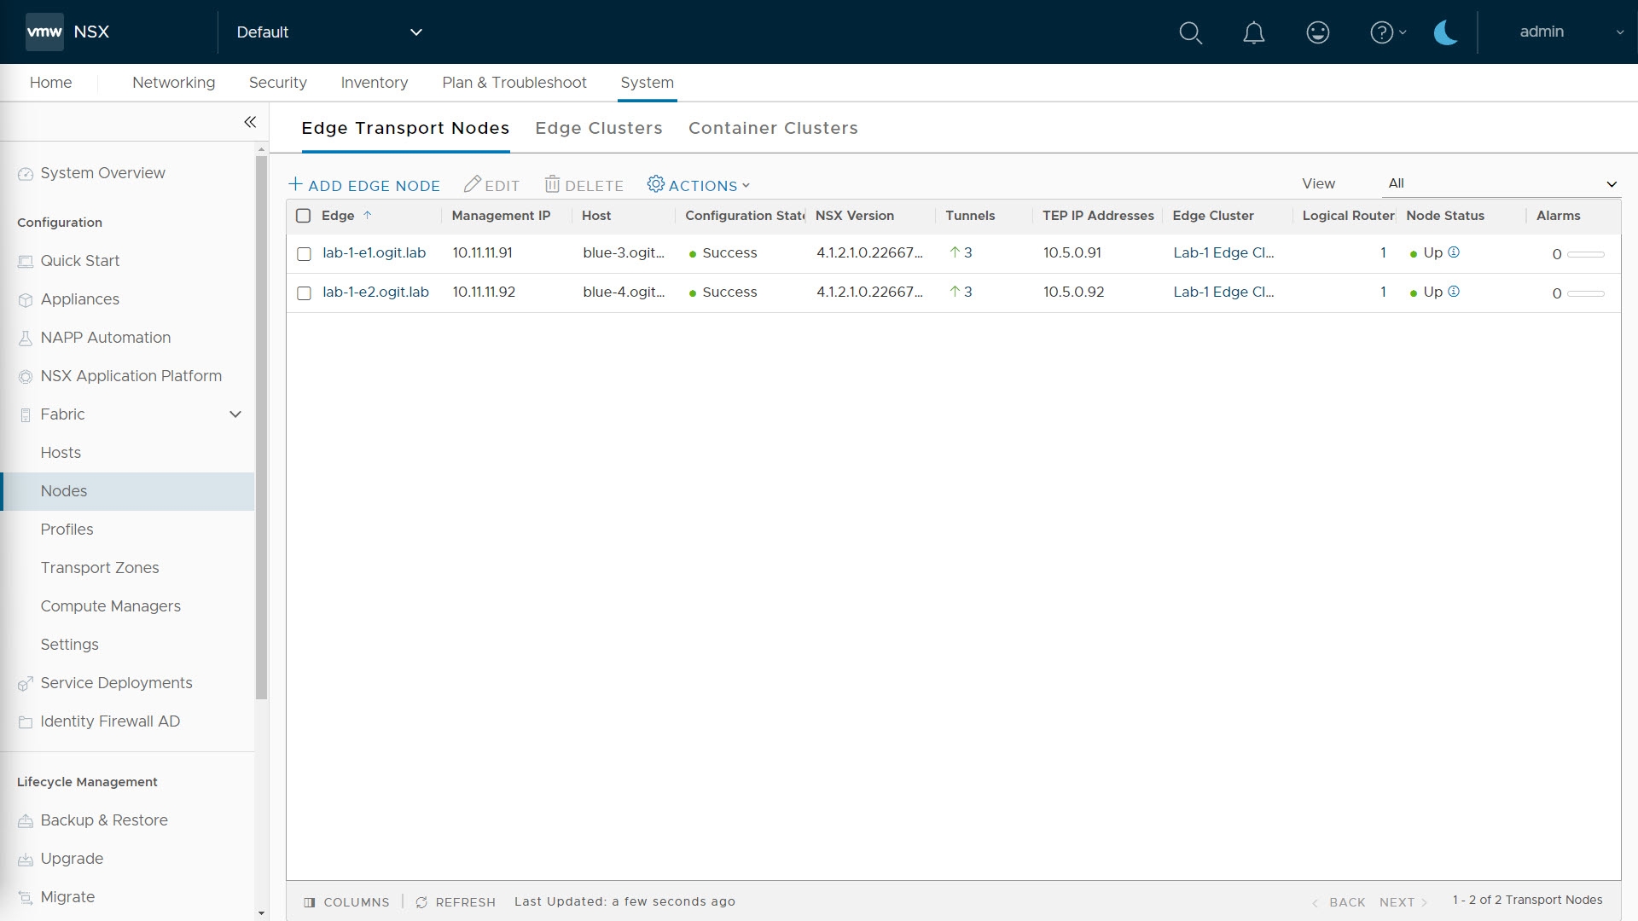This screenshot has height=921, width=1638.
Task: Click the sidebar vertical scrollbar
Action: [x=261, y=426]
